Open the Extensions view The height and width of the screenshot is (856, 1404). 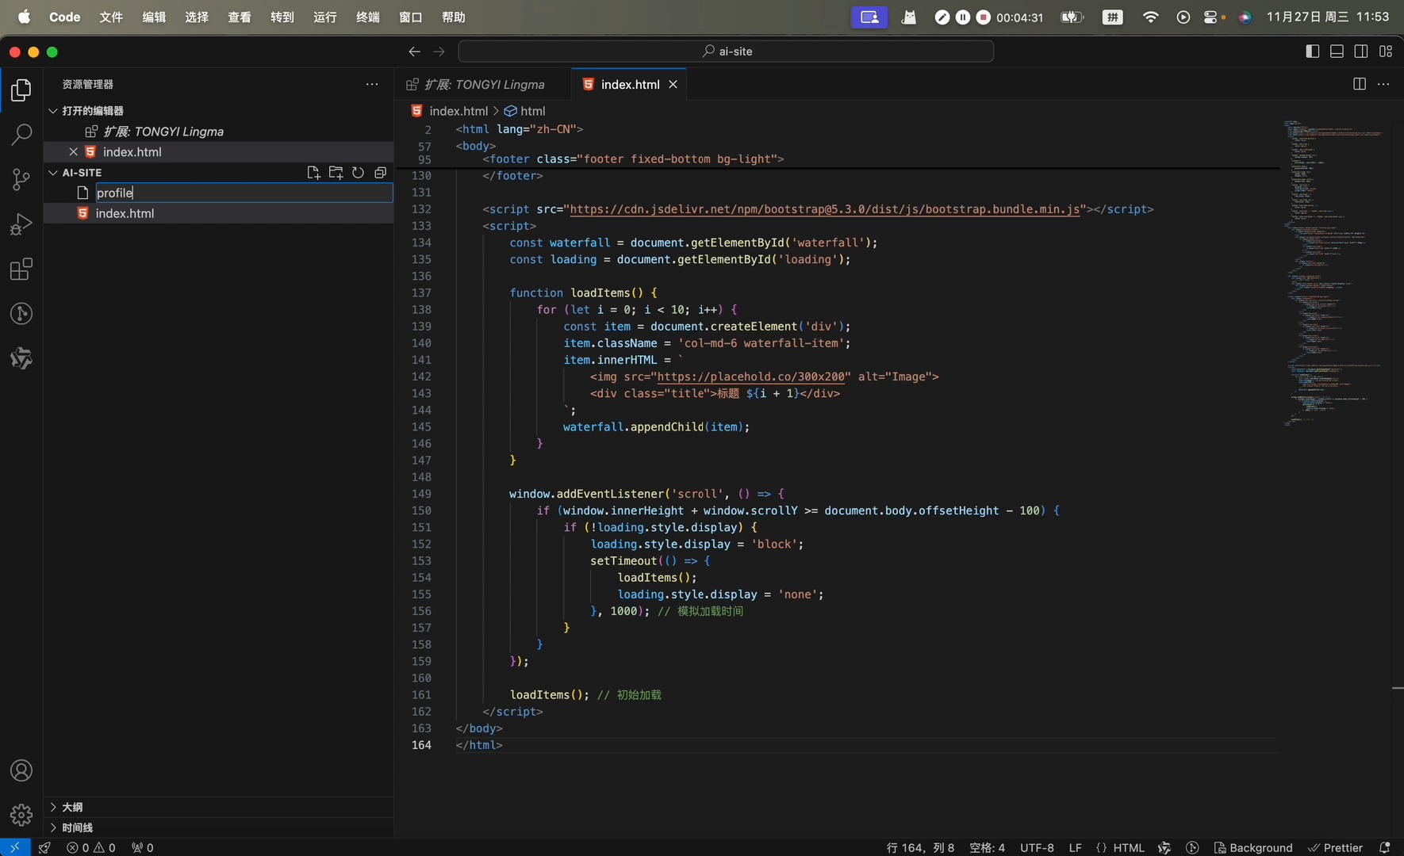pos(21,269)
